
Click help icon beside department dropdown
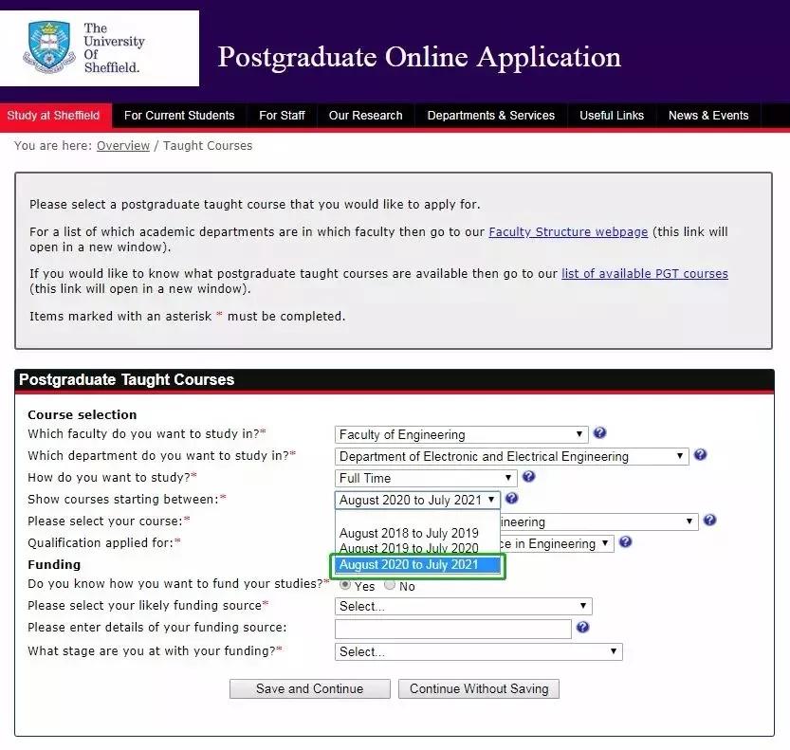[x=700, y=455]
